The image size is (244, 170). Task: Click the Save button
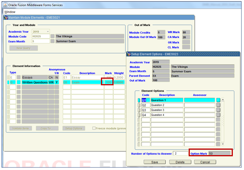coord(155,162)
